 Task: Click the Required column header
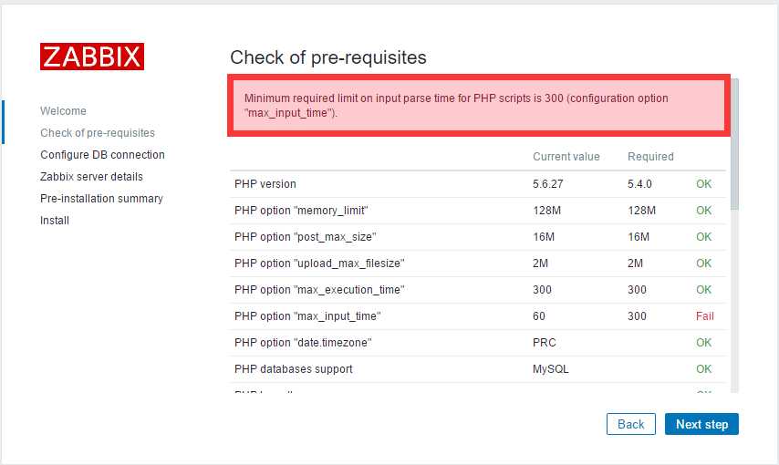[650, 157]
